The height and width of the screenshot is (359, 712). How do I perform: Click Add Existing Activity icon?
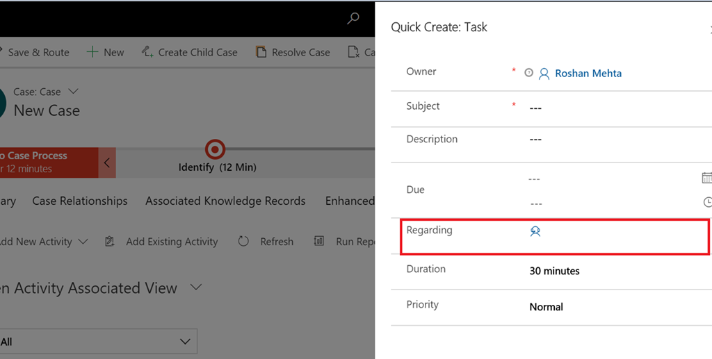109,242
